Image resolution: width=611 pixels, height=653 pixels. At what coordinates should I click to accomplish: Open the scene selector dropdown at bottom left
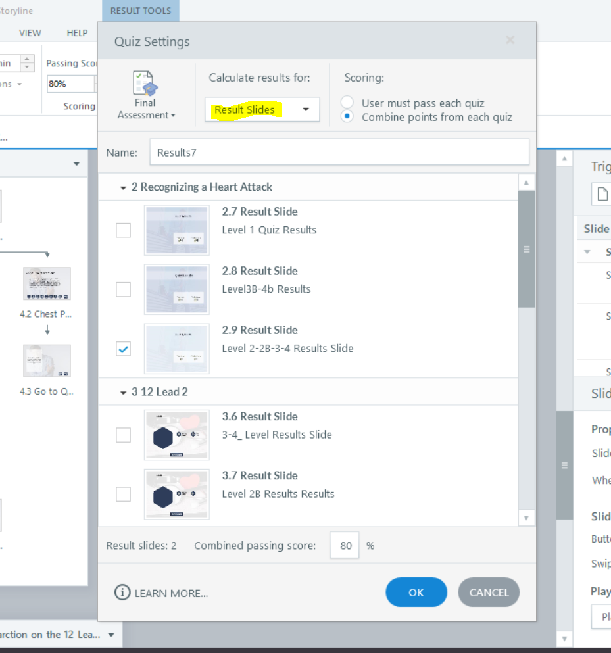111,635
